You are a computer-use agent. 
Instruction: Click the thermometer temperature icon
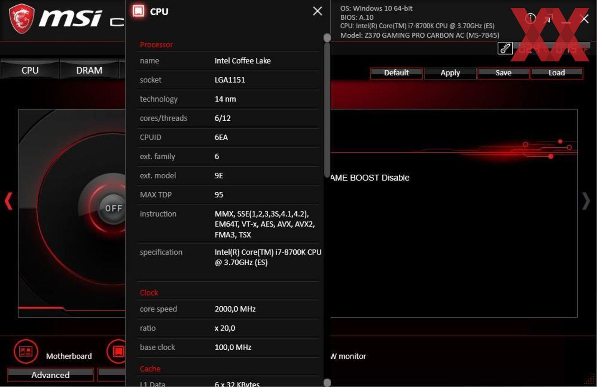click(x=505, y=48)
